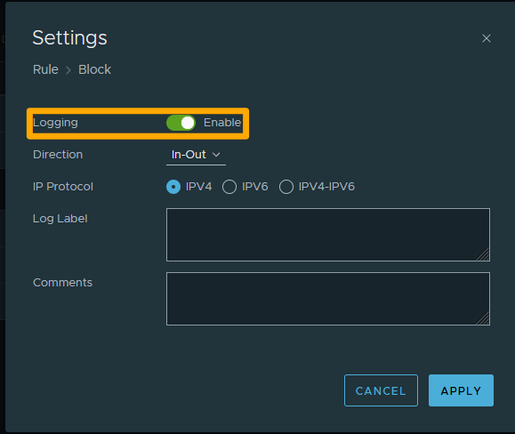The width and height of the screenshot is (515, 434).
Task: Click the Direction label
Action: tap(58, 155)
